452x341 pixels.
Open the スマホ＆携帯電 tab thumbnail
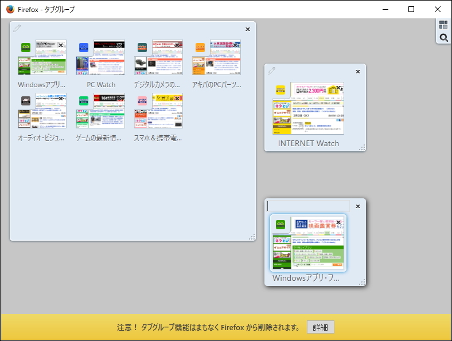click(x=158, y=111)
